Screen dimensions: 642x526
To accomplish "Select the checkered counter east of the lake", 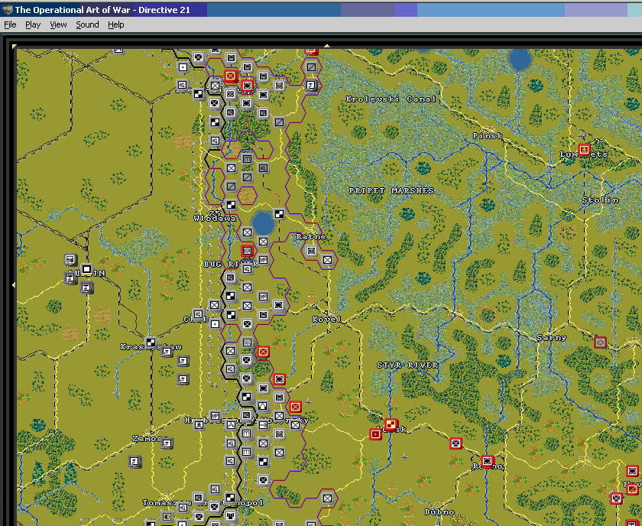I will (x=279, y=214).
